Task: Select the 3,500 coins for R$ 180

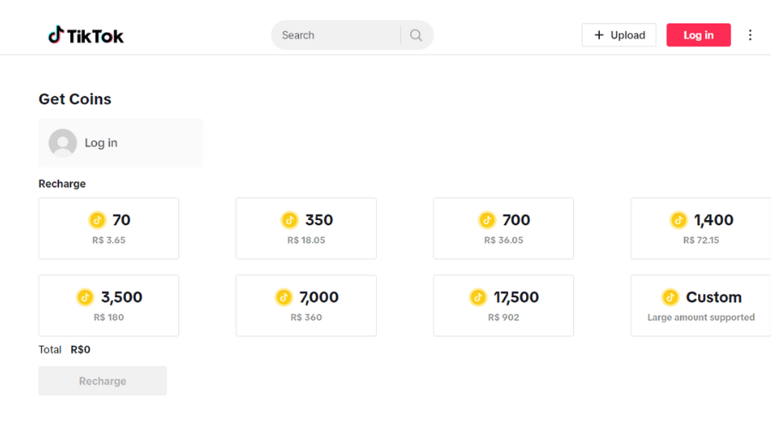Action: point(109,306)
